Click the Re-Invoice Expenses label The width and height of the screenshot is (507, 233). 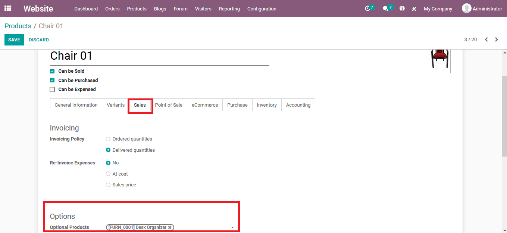pos(72,163)
